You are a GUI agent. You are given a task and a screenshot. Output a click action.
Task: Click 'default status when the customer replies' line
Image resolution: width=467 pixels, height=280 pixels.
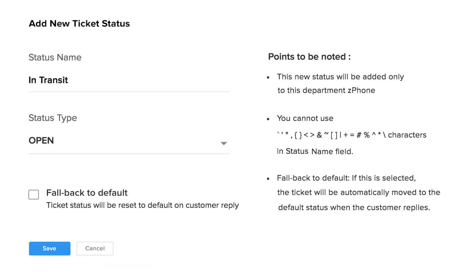coord(354,207)
